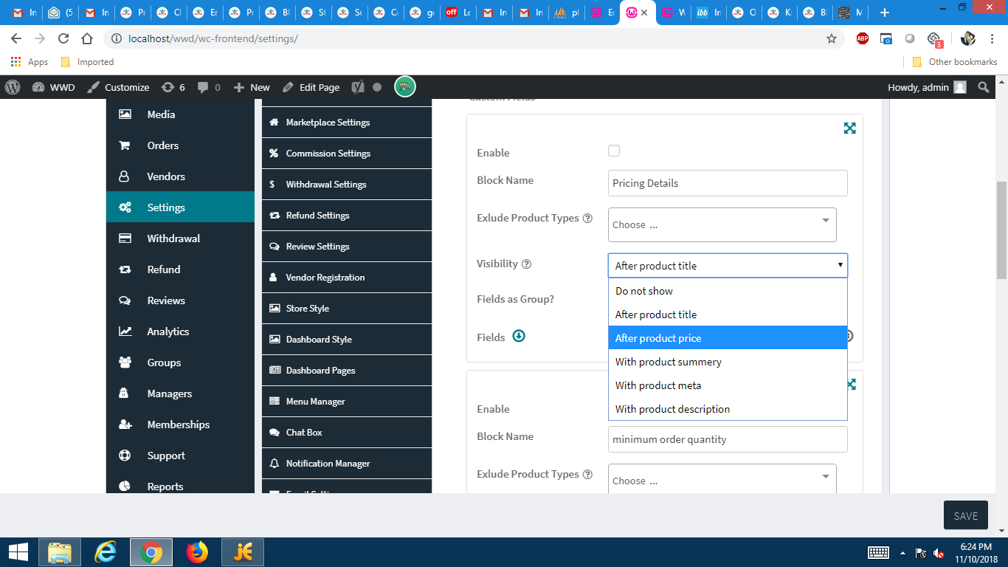Open Managers in the sidebar
1008x567 pixels.
(181, 394)
